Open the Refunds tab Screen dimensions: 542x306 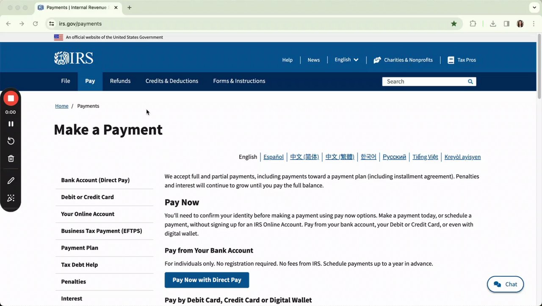pos(120,81)
